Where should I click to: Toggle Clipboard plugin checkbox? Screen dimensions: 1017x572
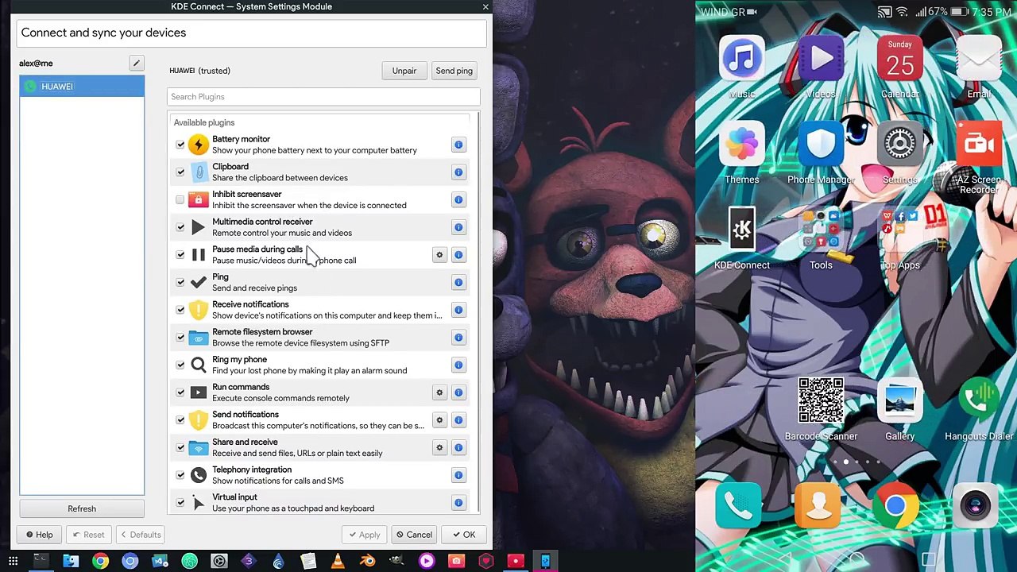tap(180, 172)
